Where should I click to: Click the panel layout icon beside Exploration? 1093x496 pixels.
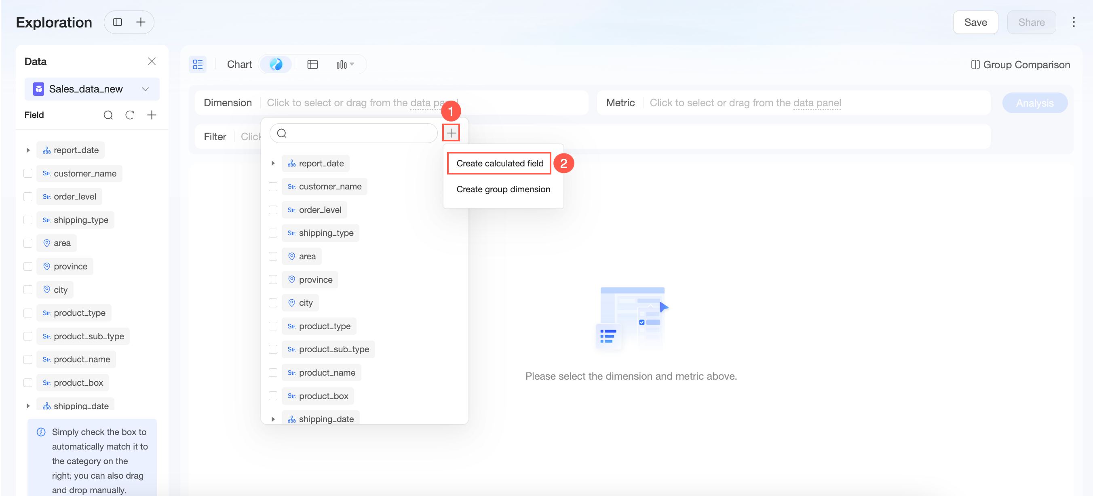pos(118,22)
